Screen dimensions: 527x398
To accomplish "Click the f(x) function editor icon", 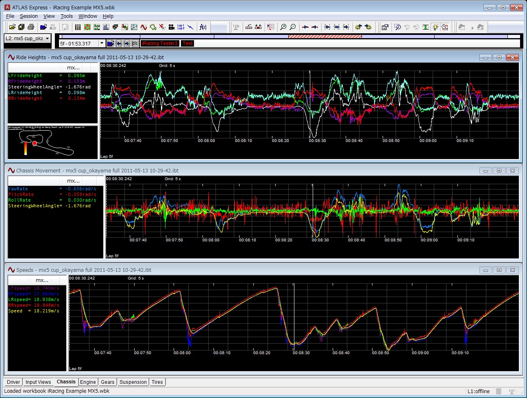I will point(203,27).
